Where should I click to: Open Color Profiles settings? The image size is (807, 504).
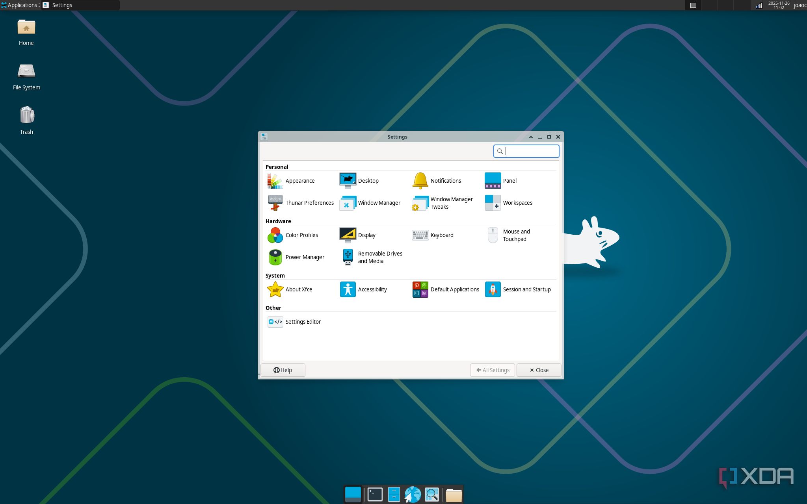293,235
